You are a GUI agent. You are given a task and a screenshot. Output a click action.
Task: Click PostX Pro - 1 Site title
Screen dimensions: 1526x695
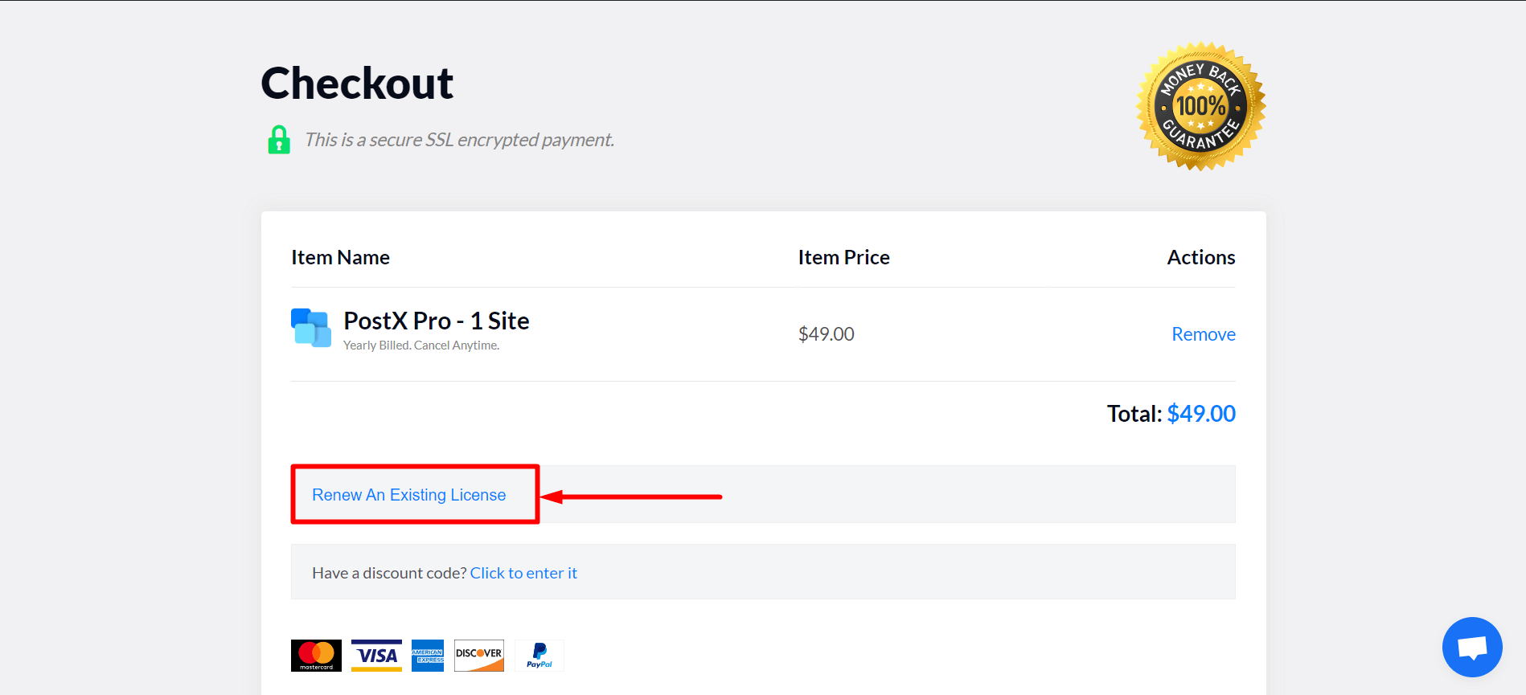coord(436,320)
